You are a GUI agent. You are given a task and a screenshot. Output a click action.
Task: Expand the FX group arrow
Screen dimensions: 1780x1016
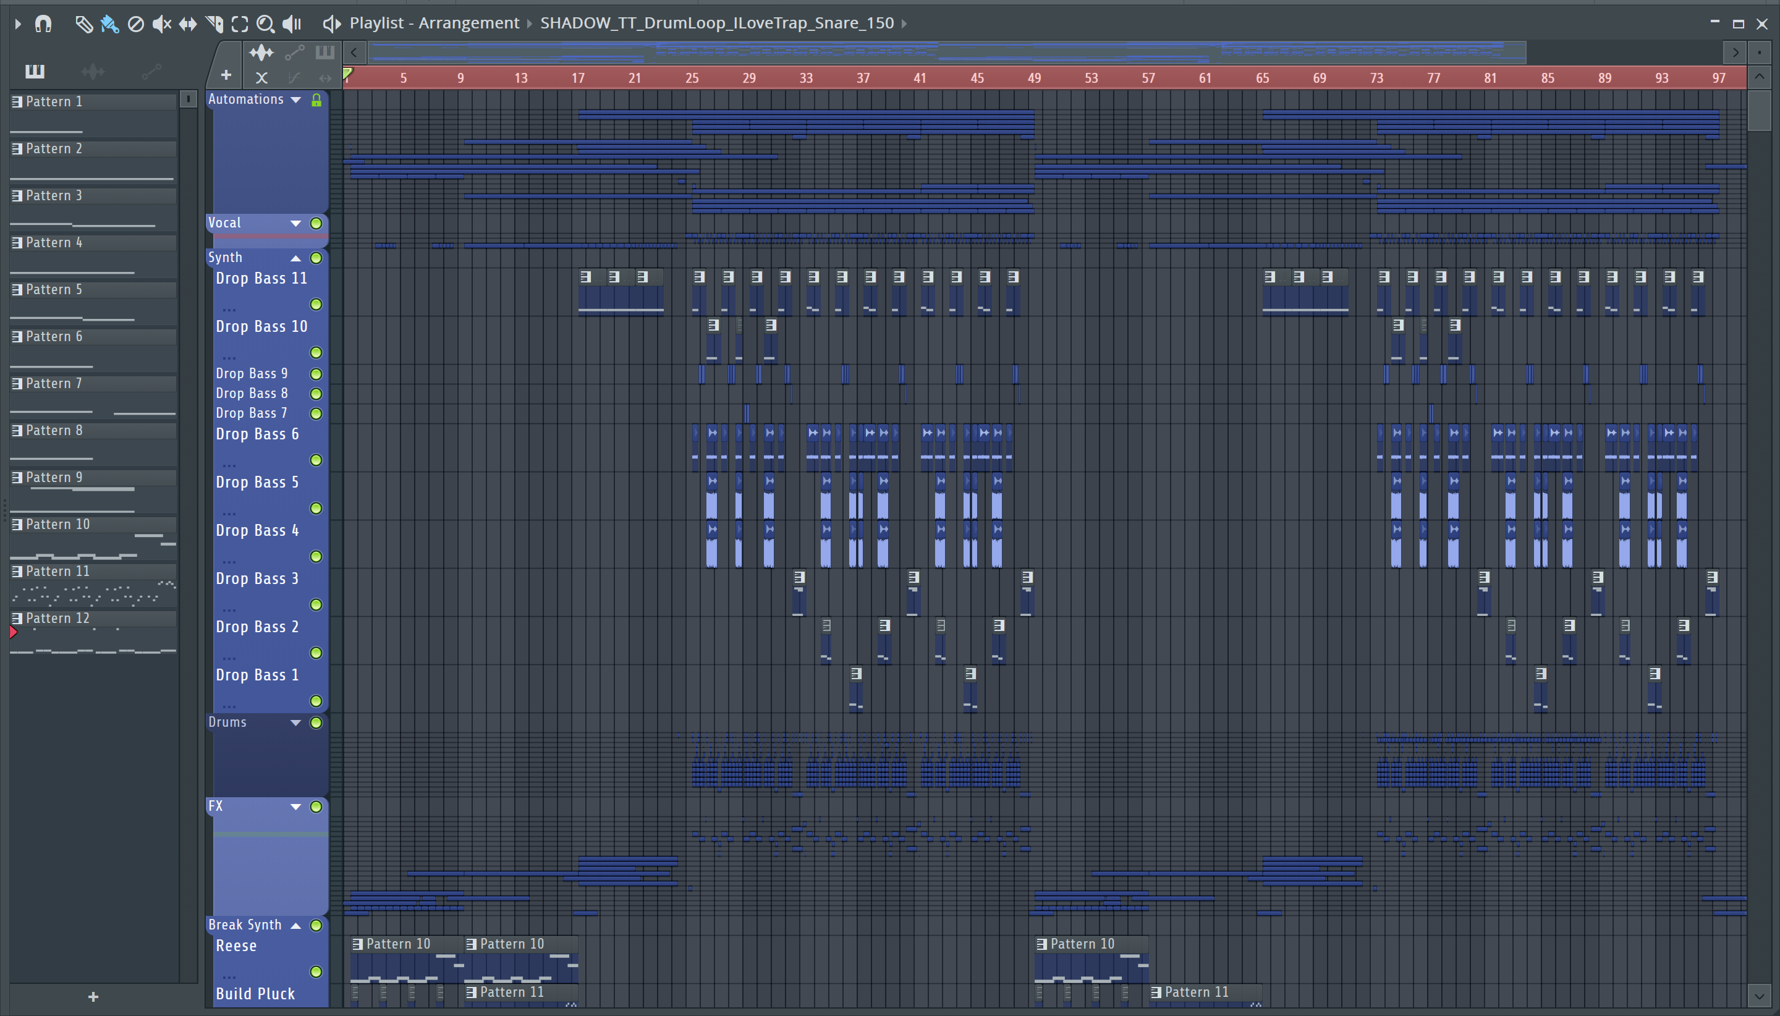tap(296, 806)
